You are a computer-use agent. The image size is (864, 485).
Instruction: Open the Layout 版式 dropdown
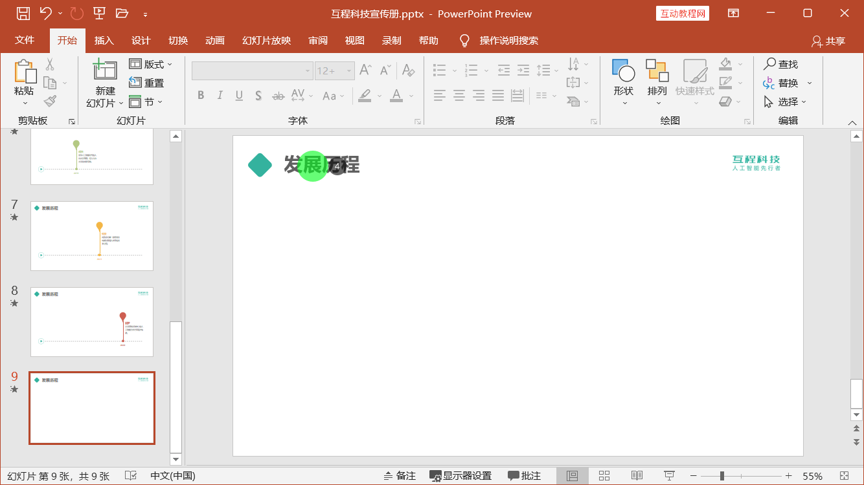(151, 64)
